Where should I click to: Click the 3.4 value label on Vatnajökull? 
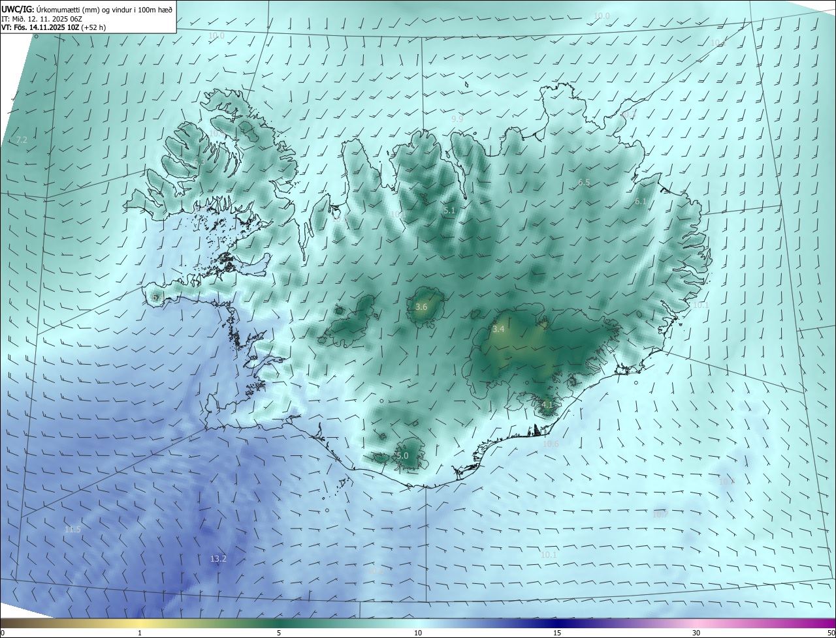coord(498,329)
